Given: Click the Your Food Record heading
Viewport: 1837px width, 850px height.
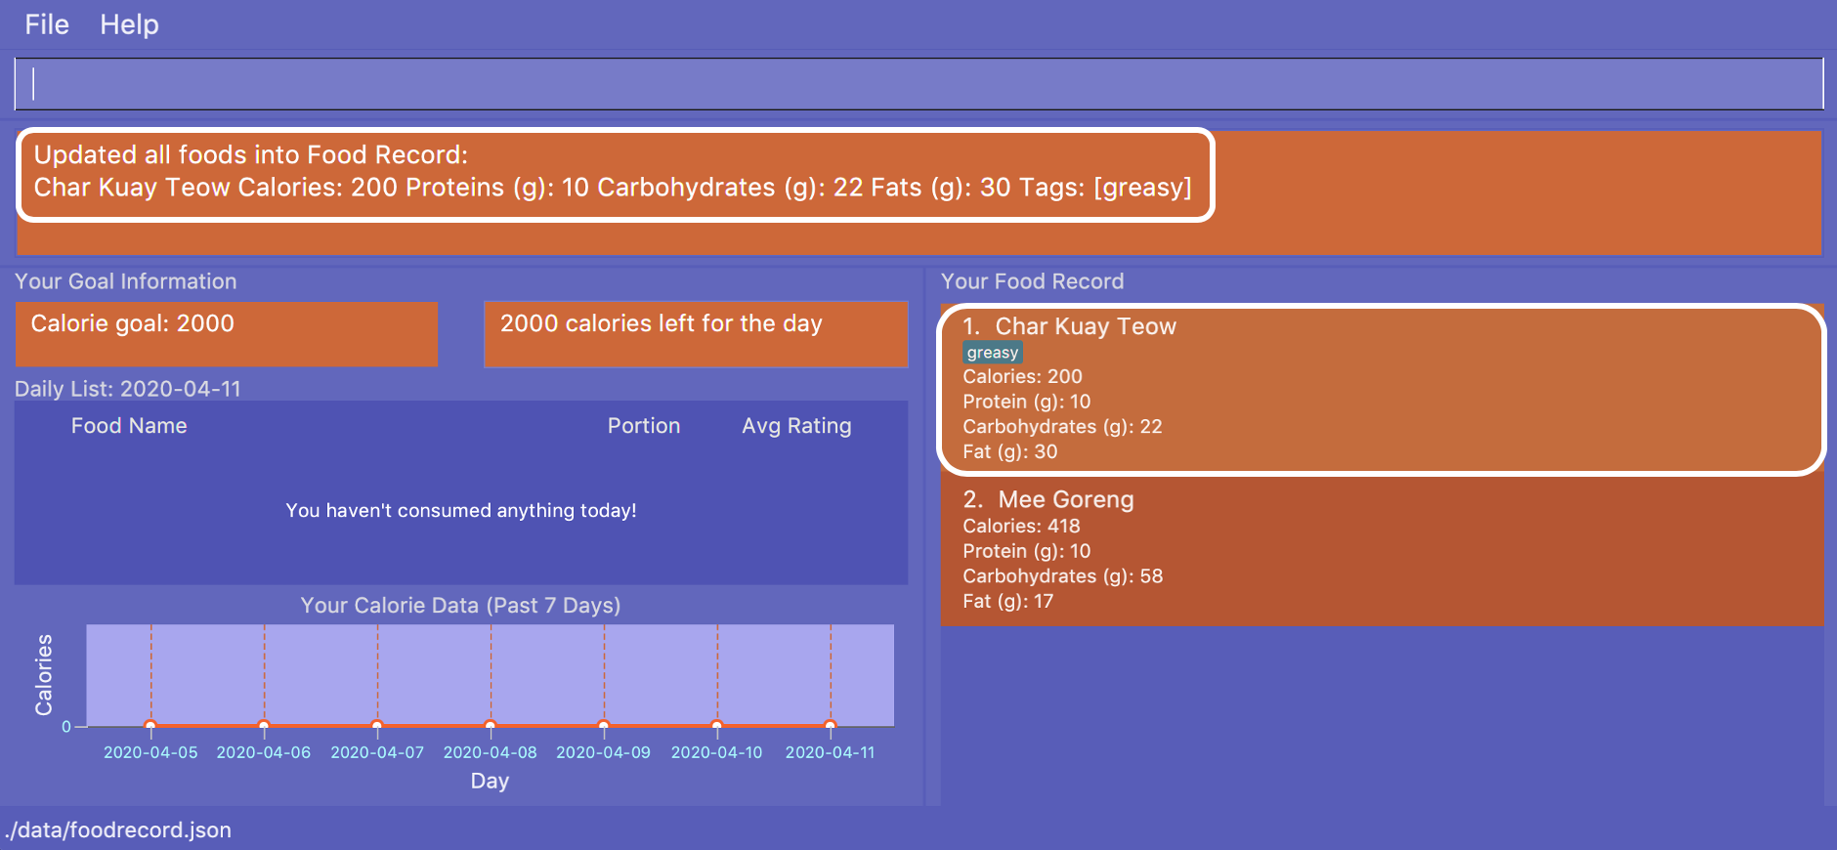Looking at the screenshot, I should point(1032,281).
